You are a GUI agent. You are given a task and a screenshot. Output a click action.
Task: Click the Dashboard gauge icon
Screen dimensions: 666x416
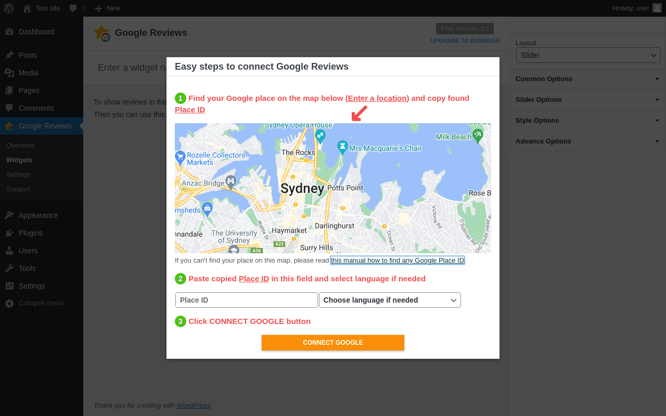click(9, 32)
